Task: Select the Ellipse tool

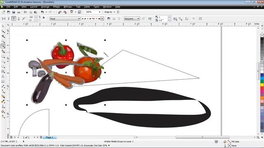Action: [3, 61]
